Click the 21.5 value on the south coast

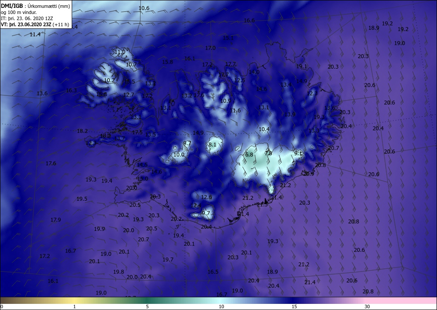click(262, 205)
